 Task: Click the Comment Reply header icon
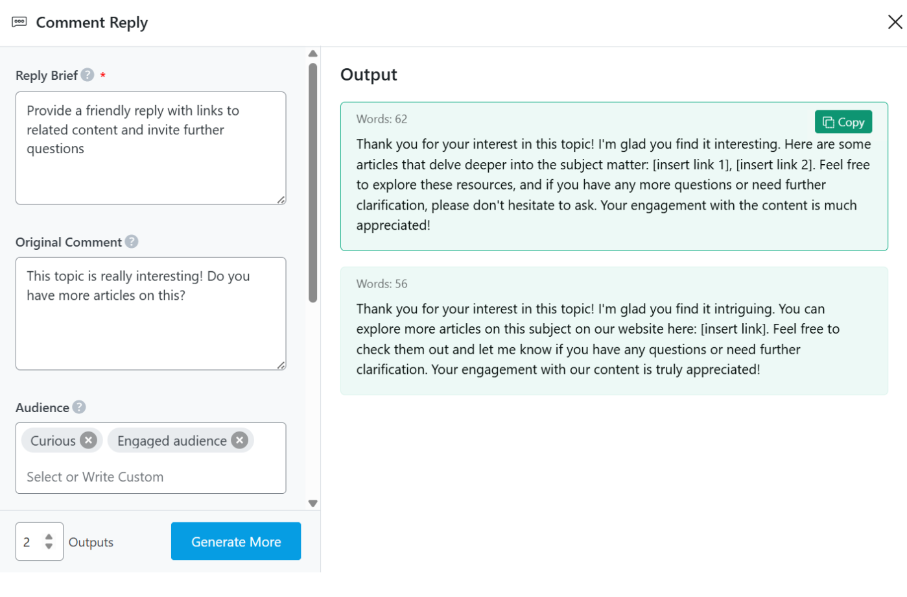[19, 22]
